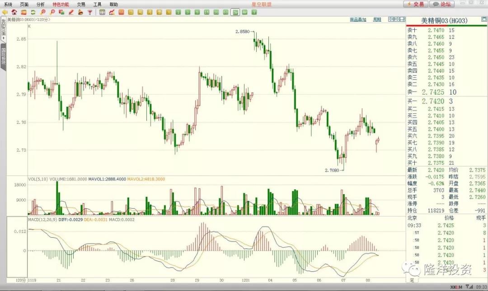
Task: Click the 买十 price 2.7375
Action: (436, 163)
